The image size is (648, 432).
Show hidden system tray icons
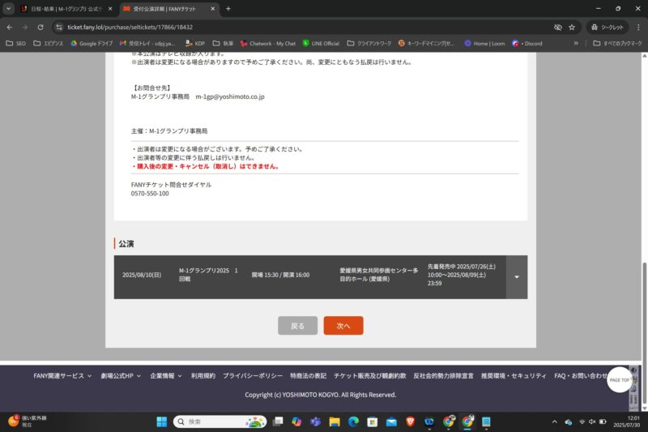tap(555, 421)
